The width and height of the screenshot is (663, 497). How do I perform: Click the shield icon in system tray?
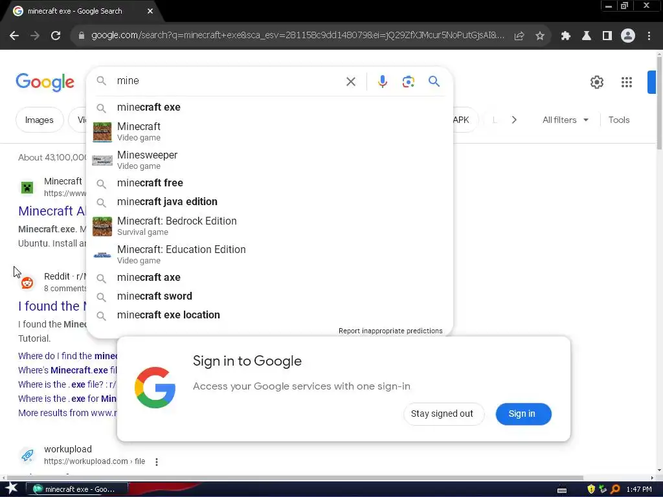(591, 489)
